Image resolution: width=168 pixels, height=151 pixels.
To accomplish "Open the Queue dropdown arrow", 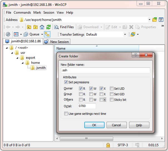I will 42,34.
